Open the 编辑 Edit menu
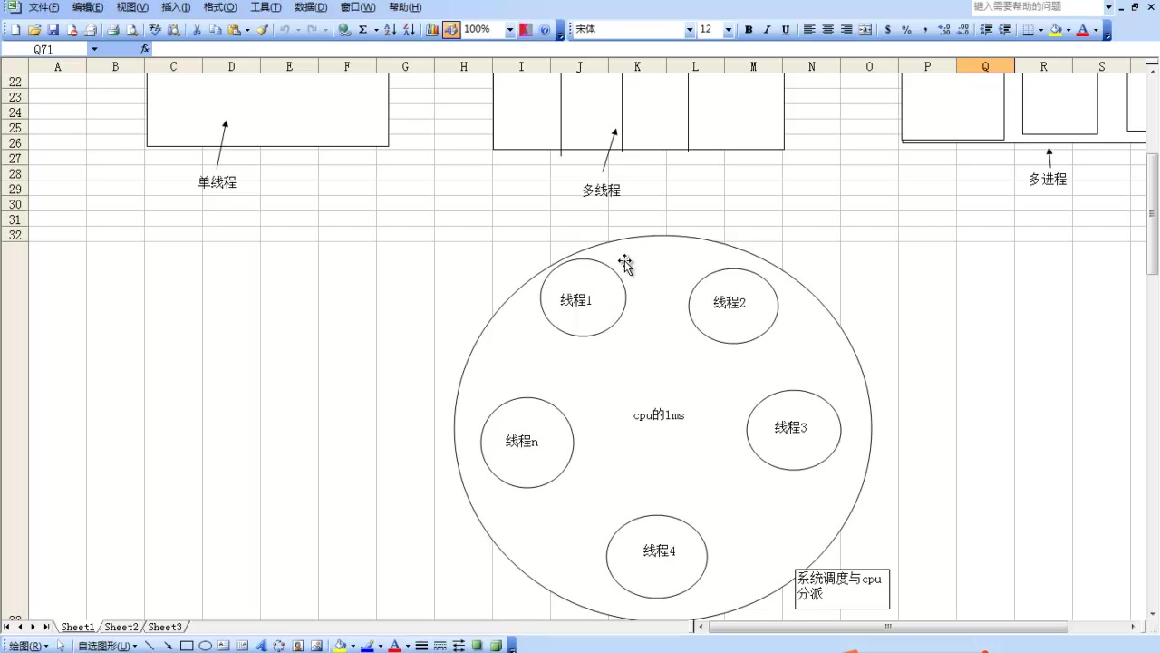 (x=88, y=7)
